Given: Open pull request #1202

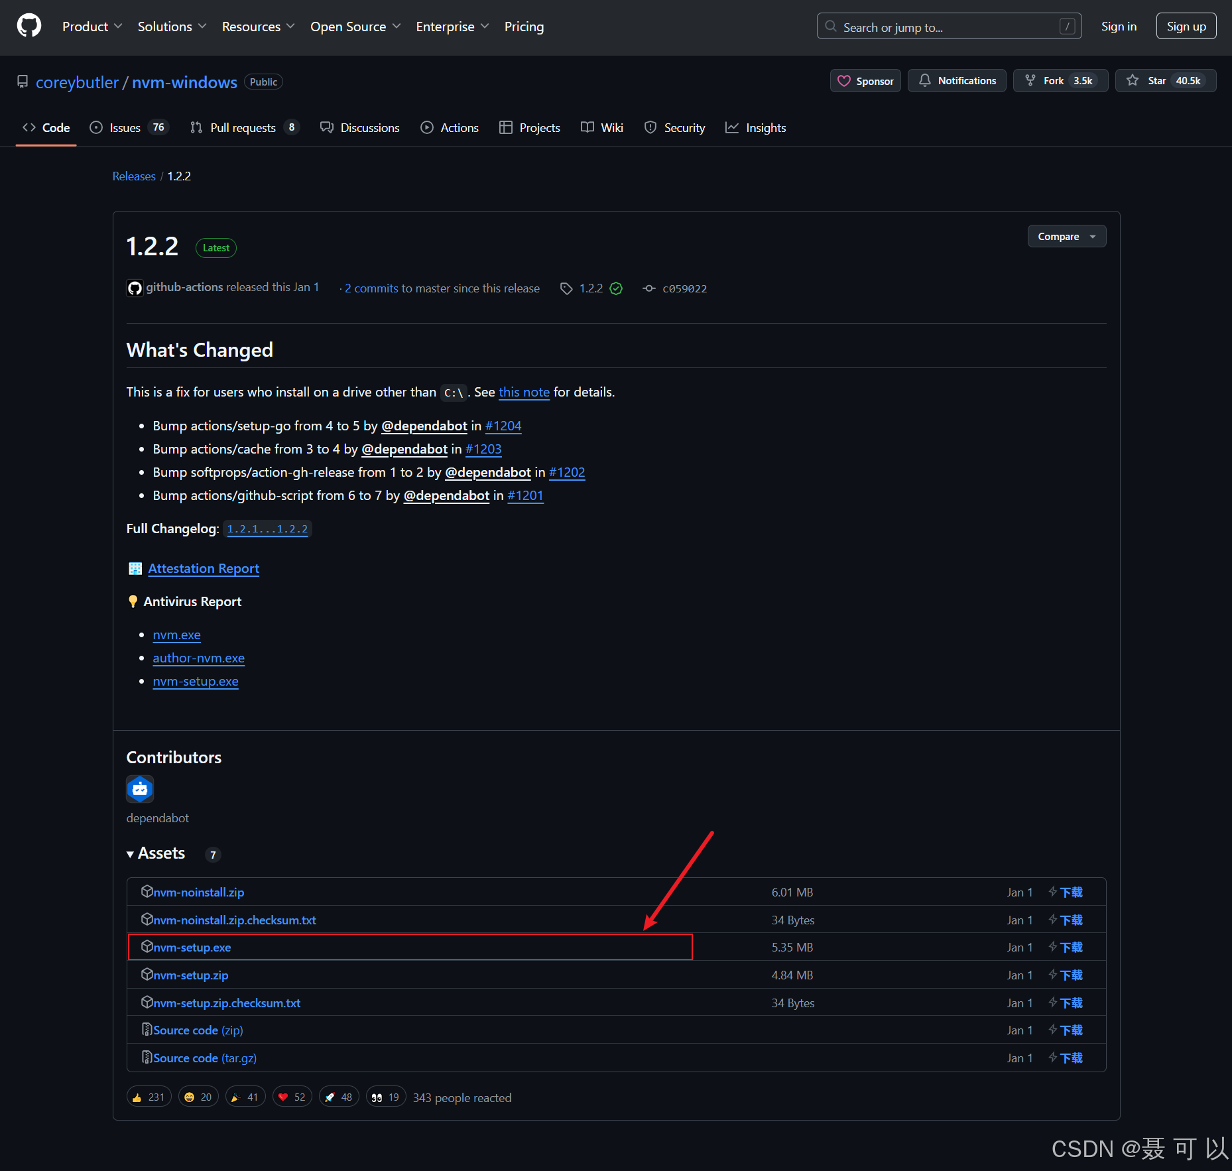Looking at the screenshot, I should click(x=567, y=472).
